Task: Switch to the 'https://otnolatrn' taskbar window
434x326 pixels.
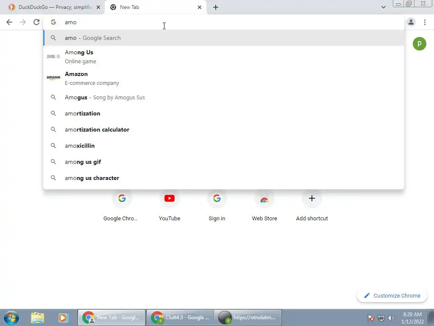Action: pyautogui.click(x=248, y=318)
